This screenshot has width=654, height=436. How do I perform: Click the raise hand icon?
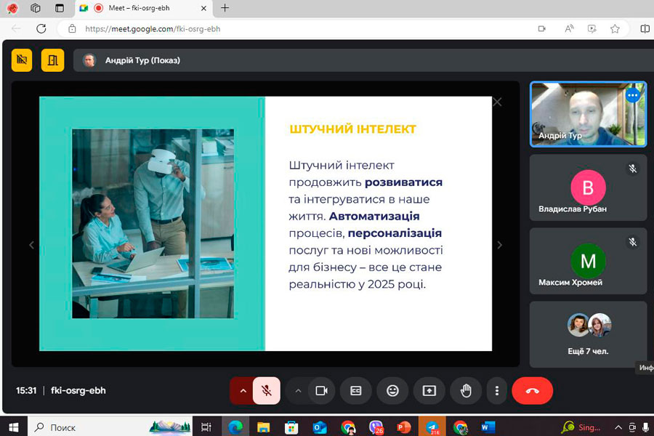tap(466, 391)
